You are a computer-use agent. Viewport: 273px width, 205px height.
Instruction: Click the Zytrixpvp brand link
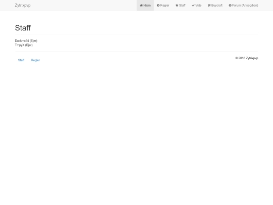pos(23,6)
